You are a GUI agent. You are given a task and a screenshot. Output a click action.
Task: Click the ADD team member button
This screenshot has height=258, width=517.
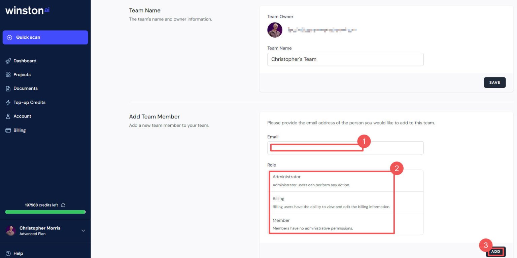coord(495,252)
